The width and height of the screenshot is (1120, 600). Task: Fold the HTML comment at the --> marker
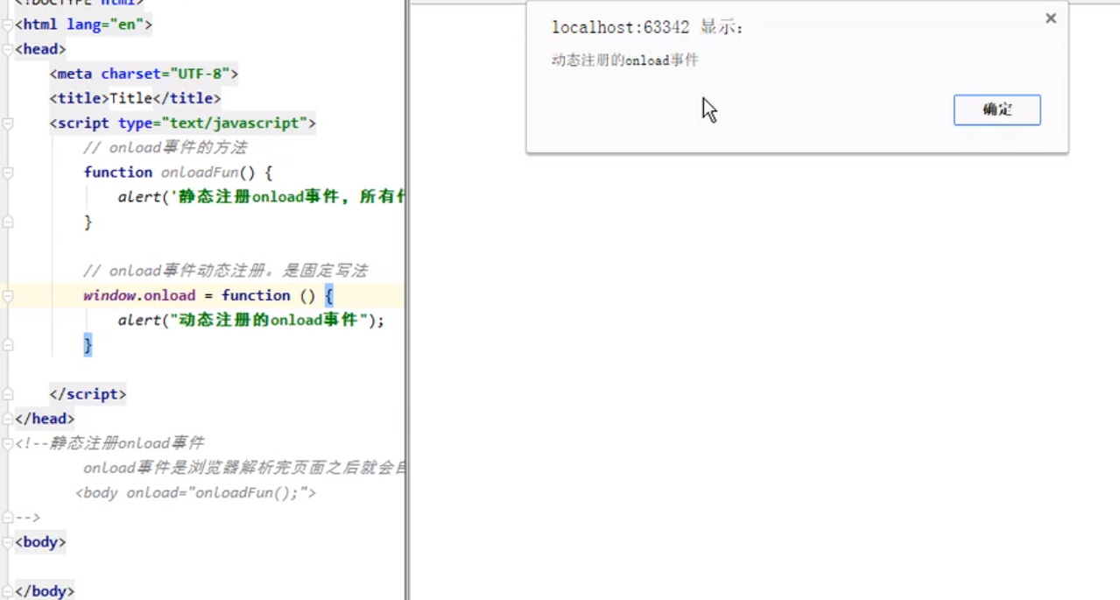(8, 518)
